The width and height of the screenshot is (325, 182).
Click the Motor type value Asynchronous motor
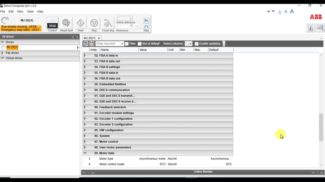[152, 159]
